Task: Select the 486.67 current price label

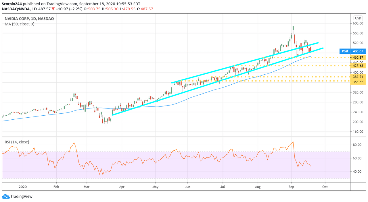Action: (x=358, y=51)
